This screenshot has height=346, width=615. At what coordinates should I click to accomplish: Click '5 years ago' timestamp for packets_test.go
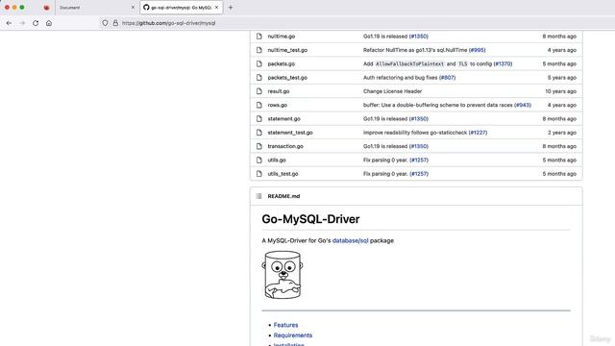coord(562,77)
